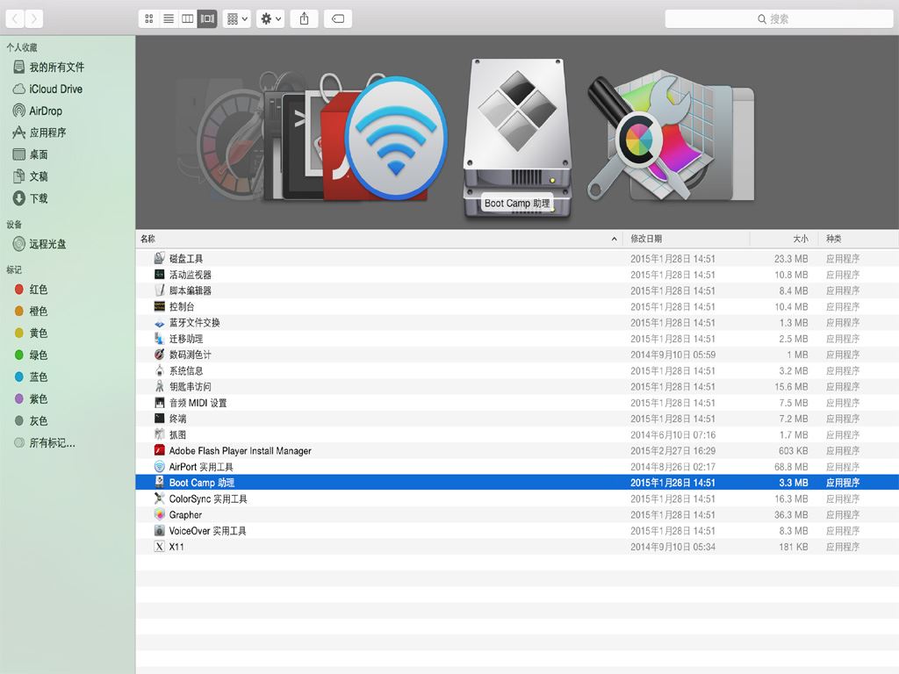Click the 活动监视器 app icon

tap(160, 274)
